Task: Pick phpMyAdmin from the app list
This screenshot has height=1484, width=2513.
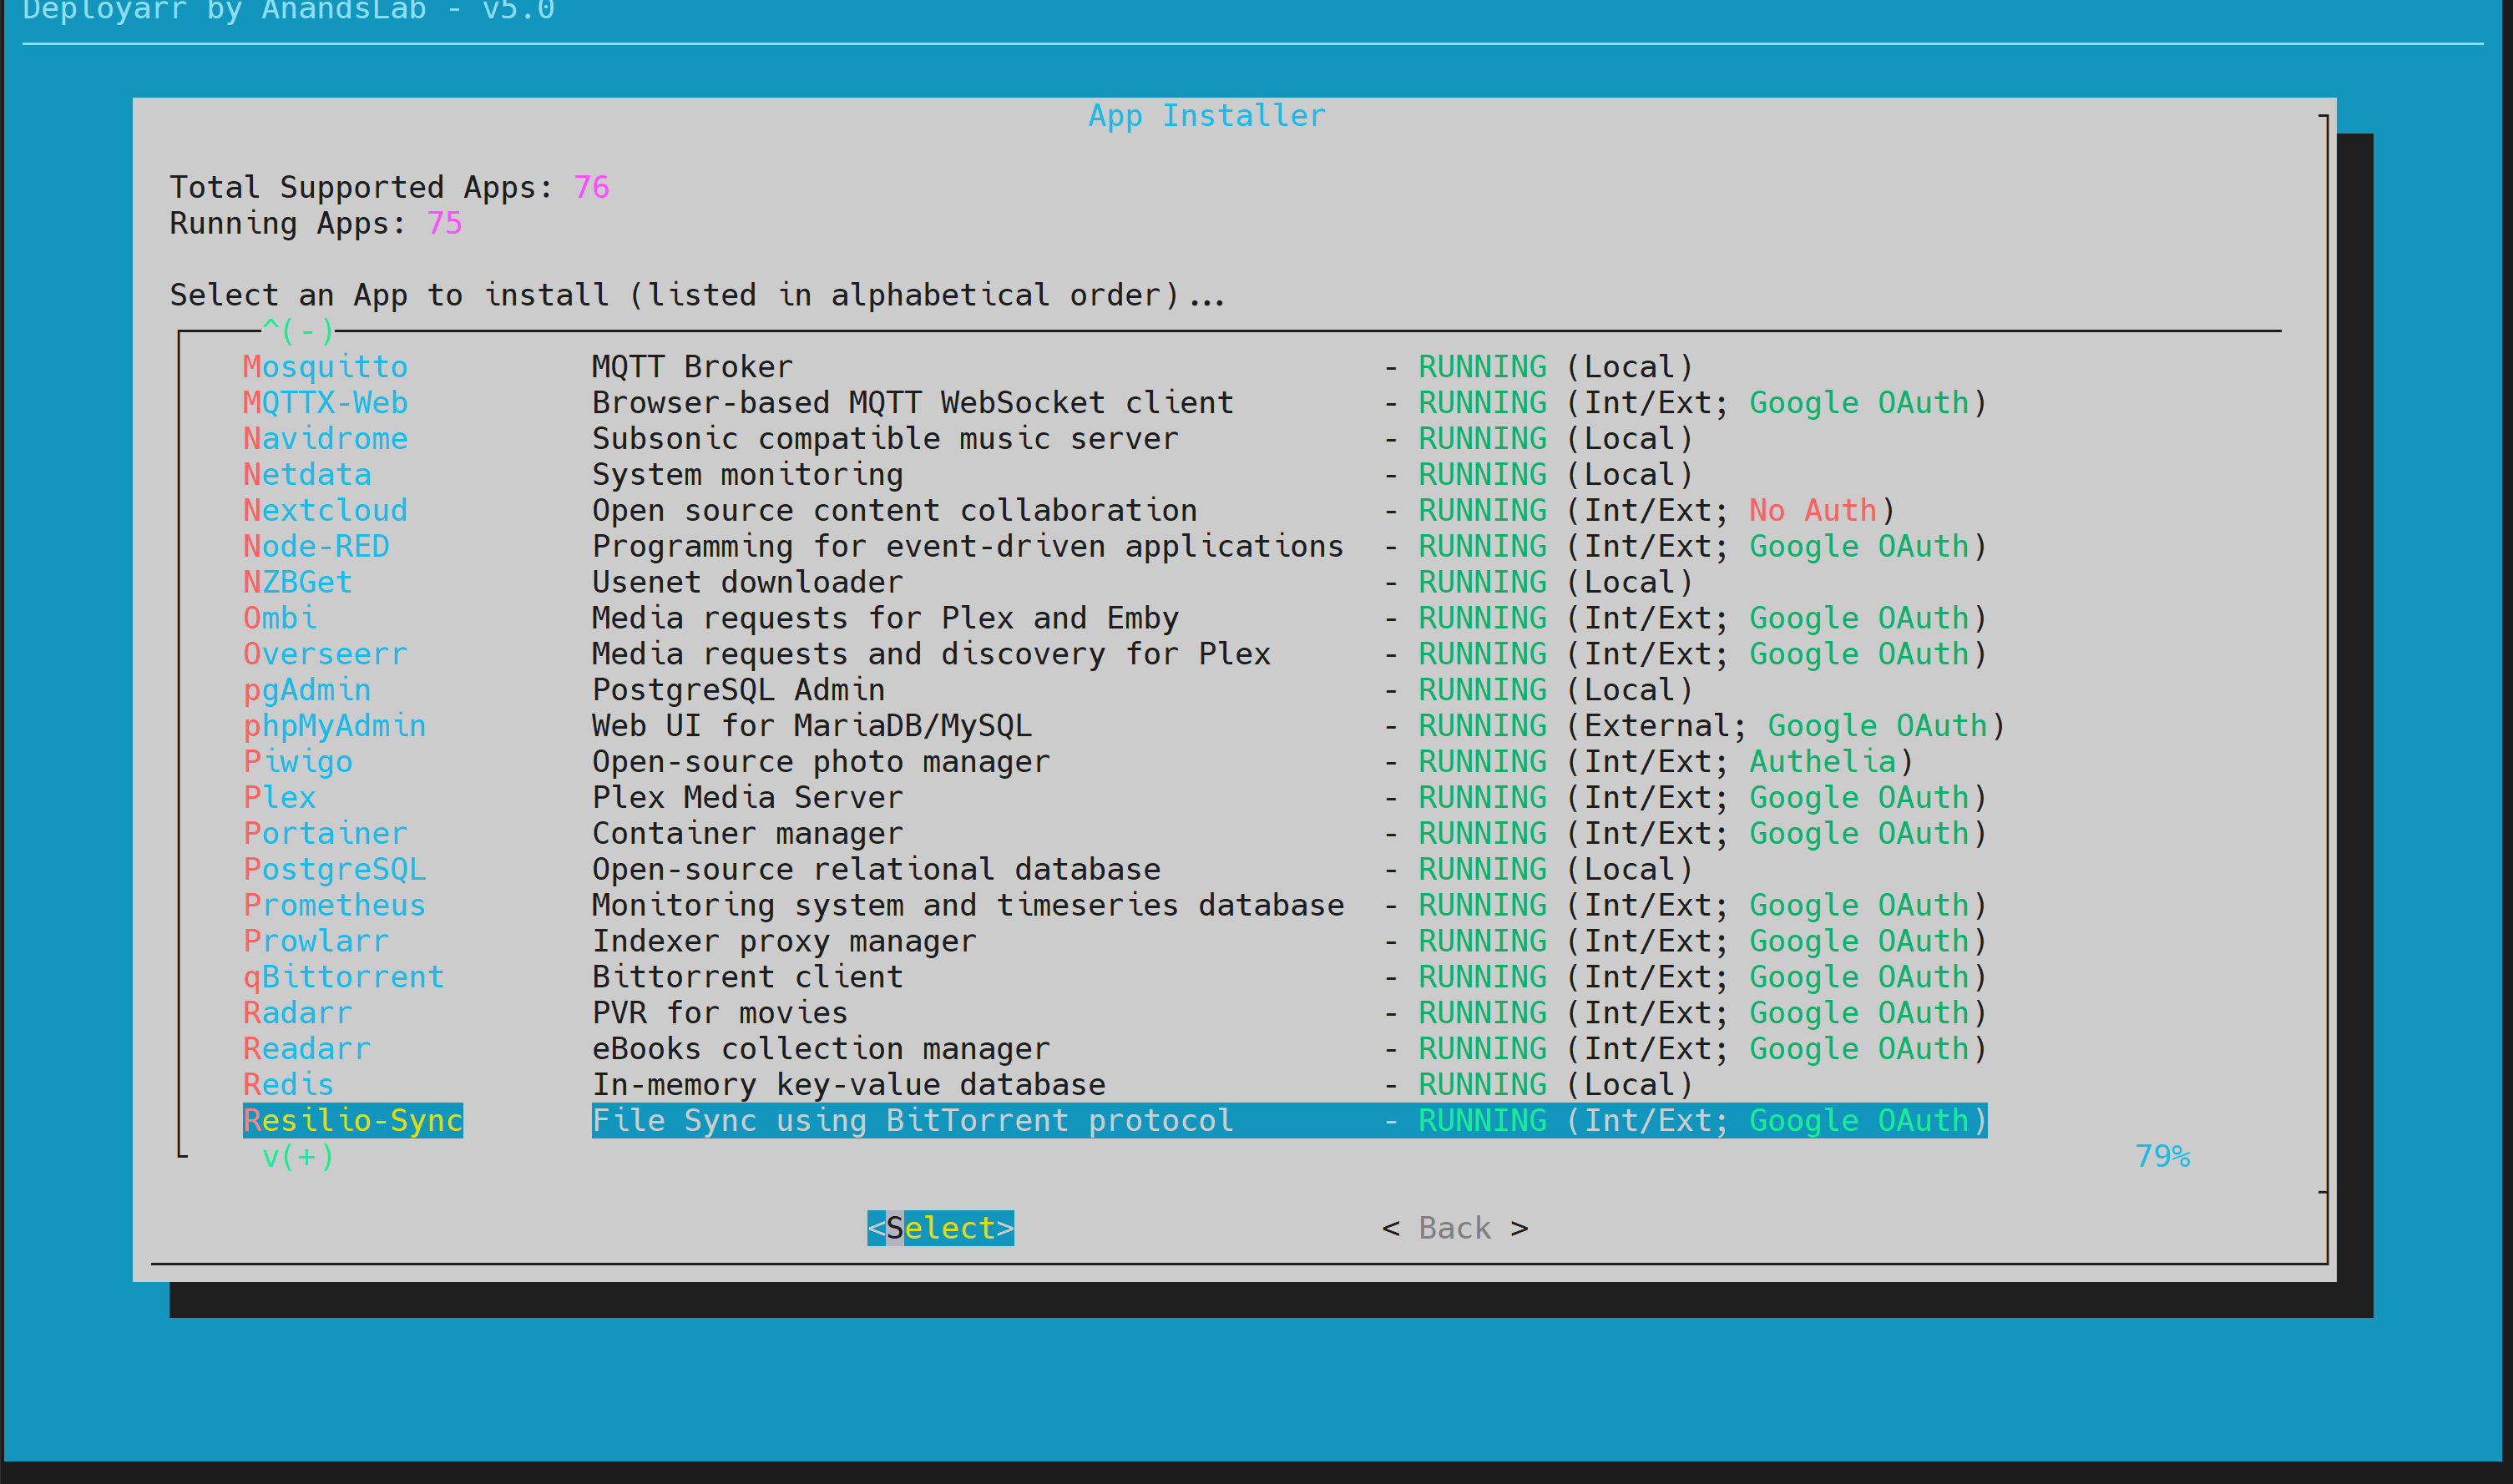Action: 334,726
